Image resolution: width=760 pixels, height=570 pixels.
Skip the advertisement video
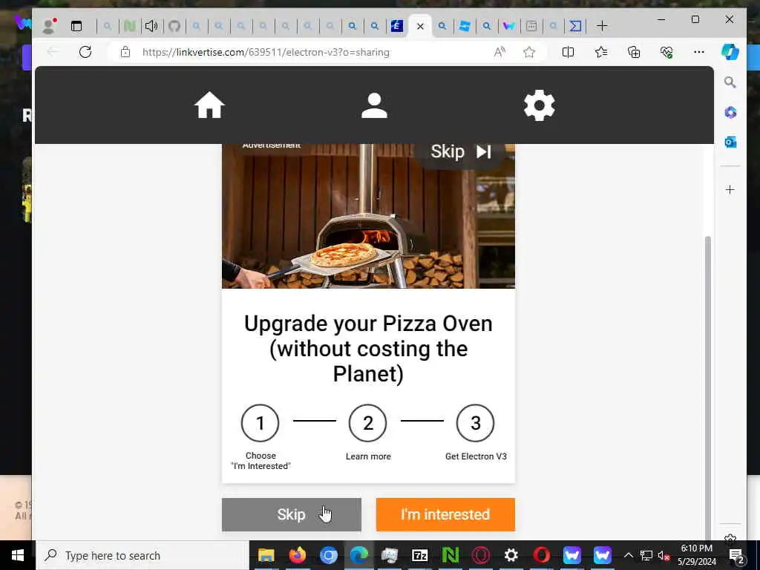[461, 151]
